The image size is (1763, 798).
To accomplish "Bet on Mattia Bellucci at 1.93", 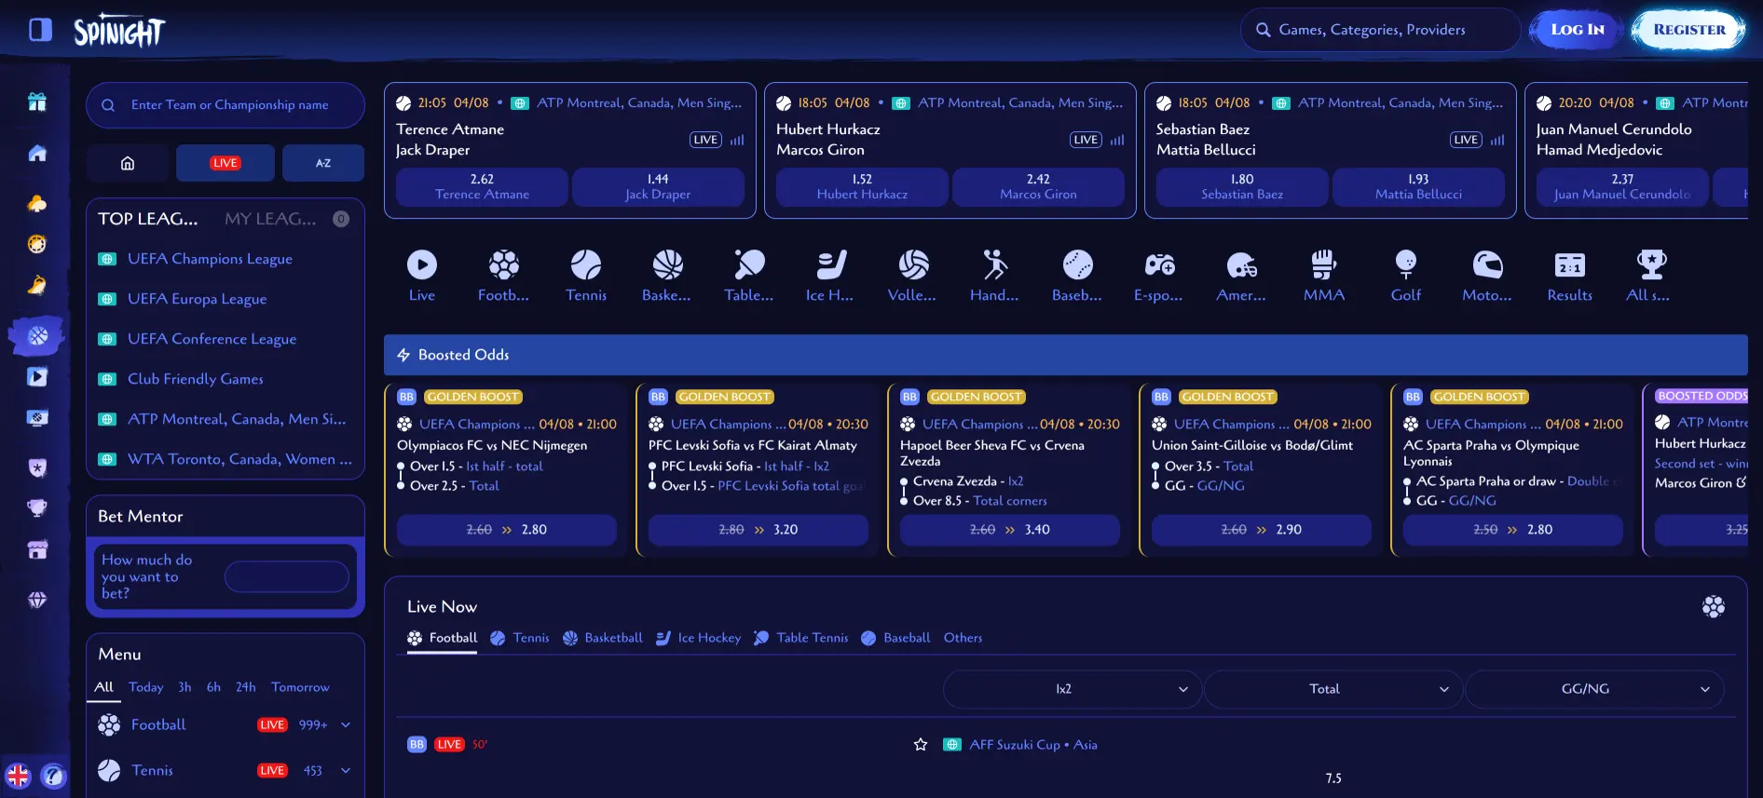I will pyautogui.click(x=1418, y=186).
